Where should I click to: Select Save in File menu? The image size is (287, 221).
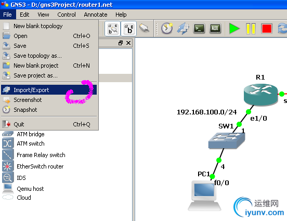coord(49,46)
